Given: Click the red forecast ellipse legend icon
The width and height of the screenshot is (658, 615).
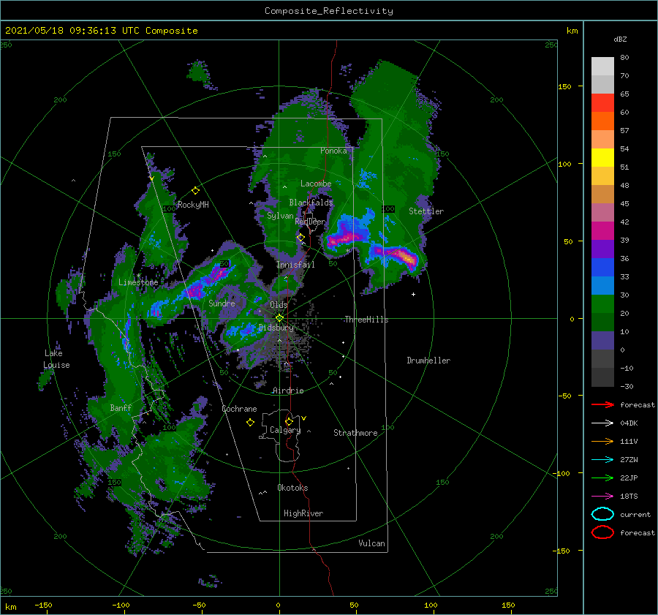Looking at the screenshot, I should point(602,532).
